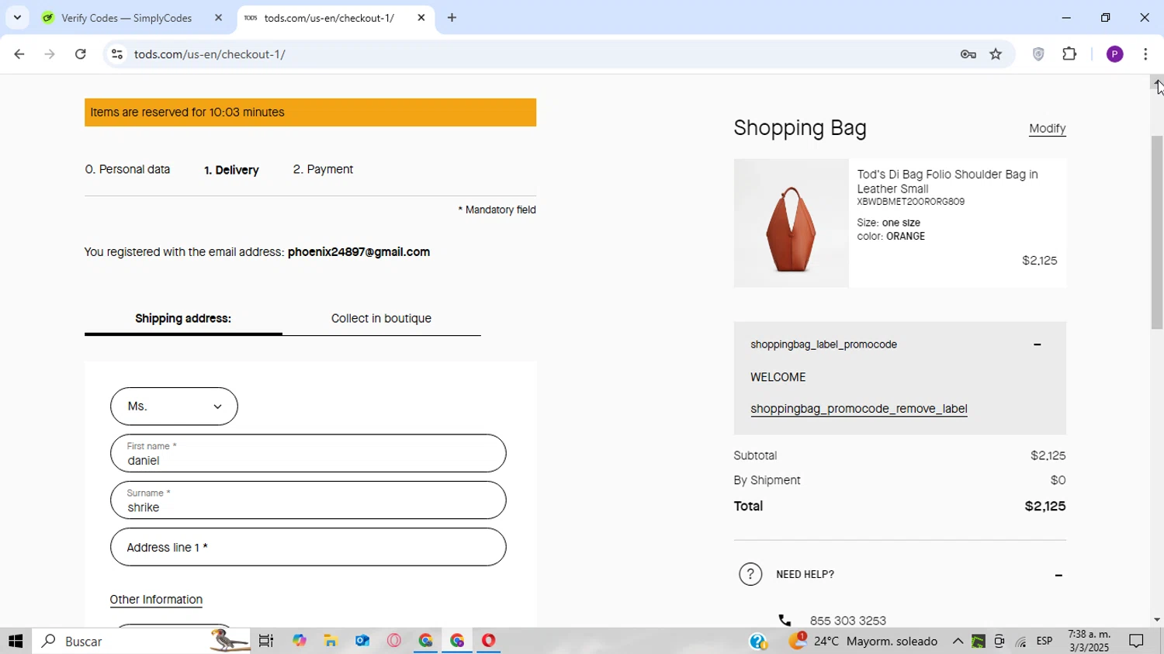Go to step 2. Payment
This screenshot has width=1164, height=654.
point(323,169)
